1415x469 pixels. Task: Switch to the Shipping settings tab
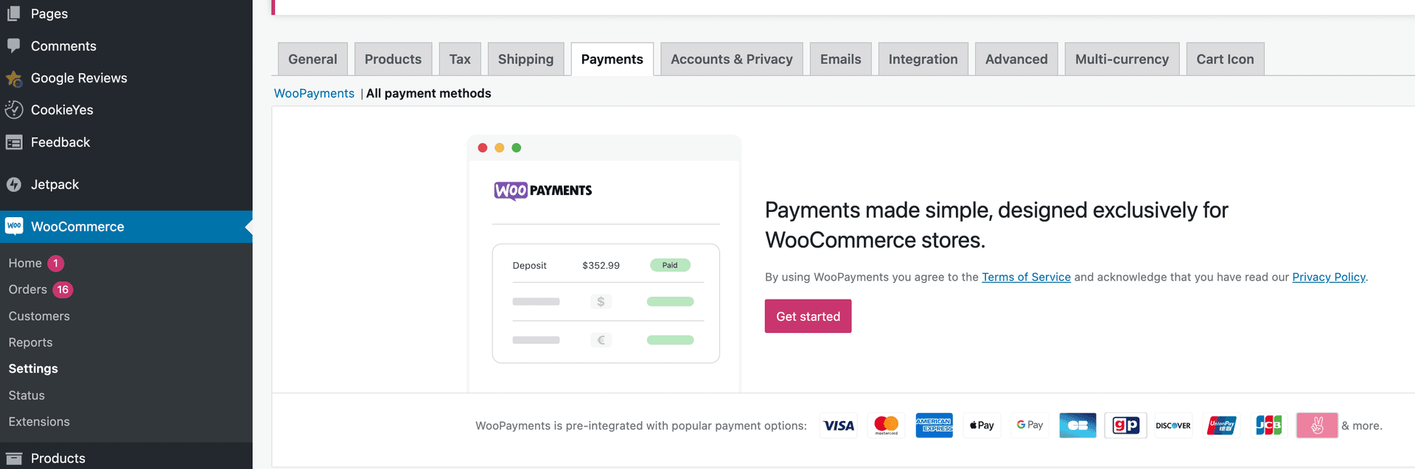(x=525, y=58)
